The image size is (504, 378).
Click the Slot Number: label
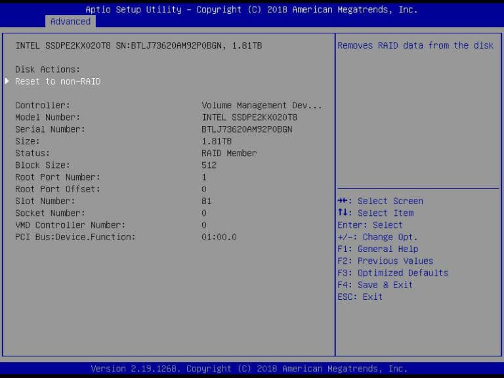point(45,201)
